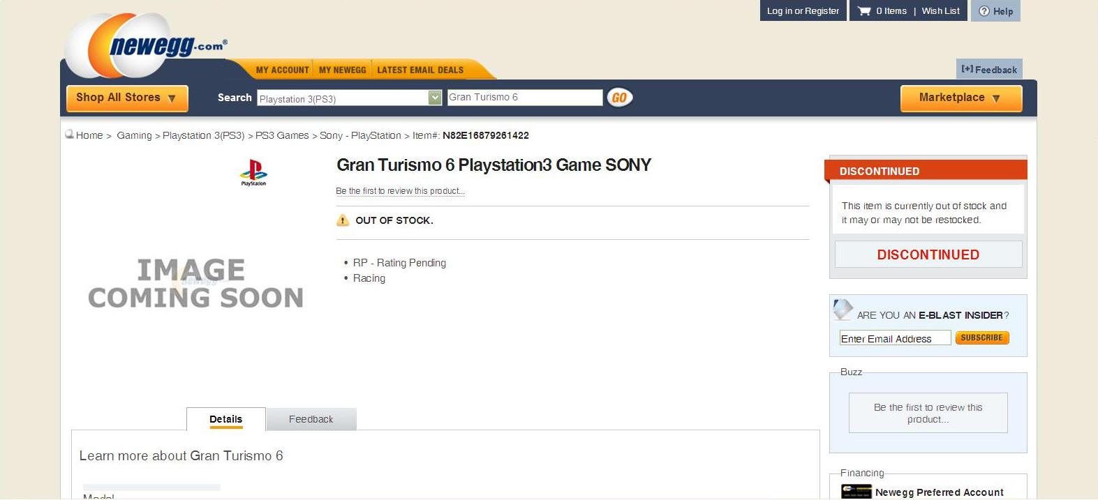Open the Playstation 3(PS3) search category dropdown
The width and height of the screenshot is (1098, 500).
(x=349, y=98)
